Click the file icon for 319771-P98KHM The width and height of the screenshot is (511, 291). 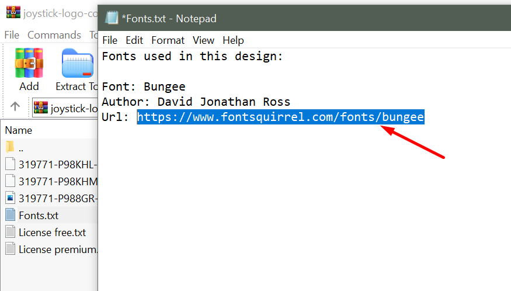(x=10, y=181)
